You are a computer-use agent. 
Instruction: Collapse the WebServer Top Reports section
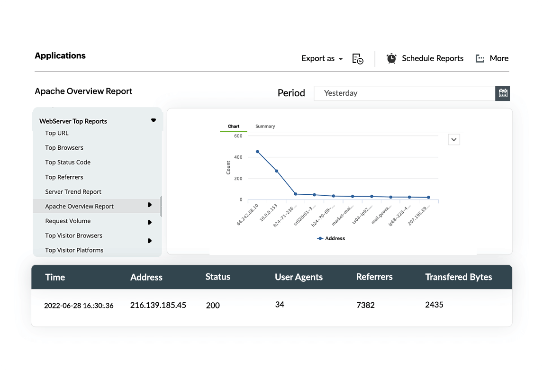click(153, 121)
